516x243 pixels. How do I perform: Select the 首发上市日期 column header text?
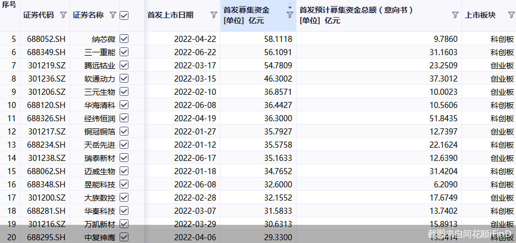[170, 15]
